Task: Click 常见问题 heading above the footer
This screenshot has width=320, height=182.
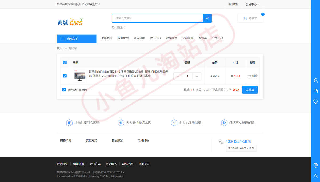Action: click(x=143, y=140)
